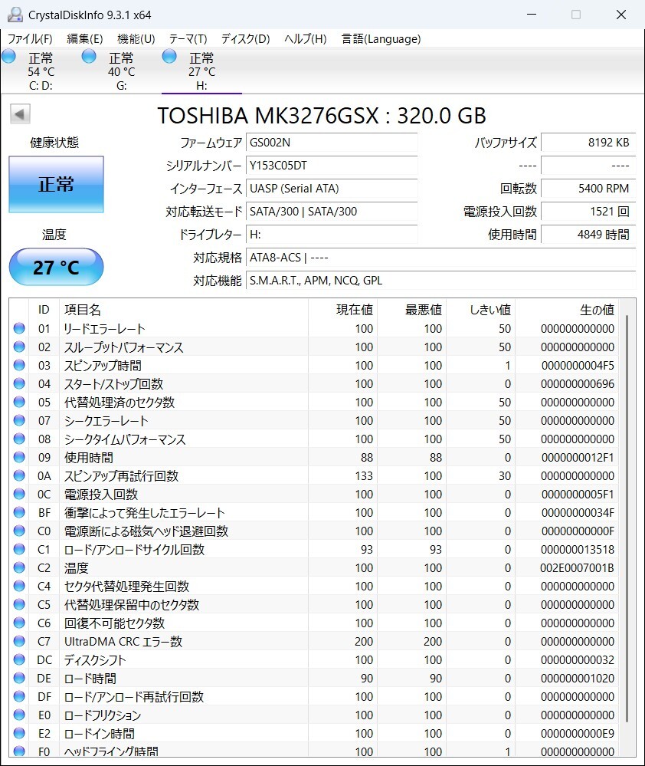This screenshot has width=645, height=766.
Task: Click the インターフェース field UASP (Serial ATA)
Action: coord(332,188)
